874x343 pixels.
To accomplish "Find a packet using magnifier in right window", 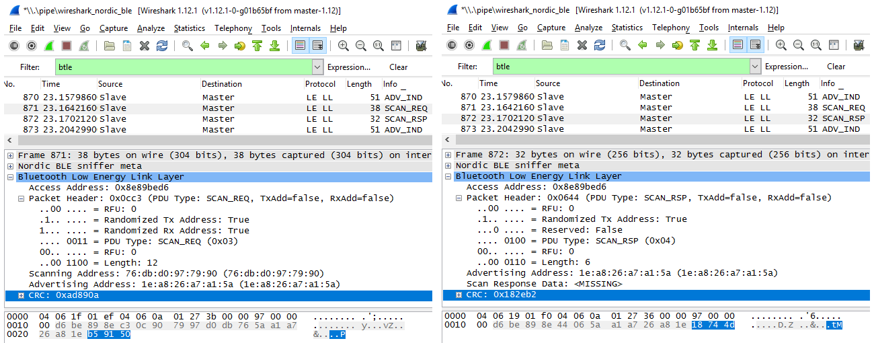I will point(625,45).
